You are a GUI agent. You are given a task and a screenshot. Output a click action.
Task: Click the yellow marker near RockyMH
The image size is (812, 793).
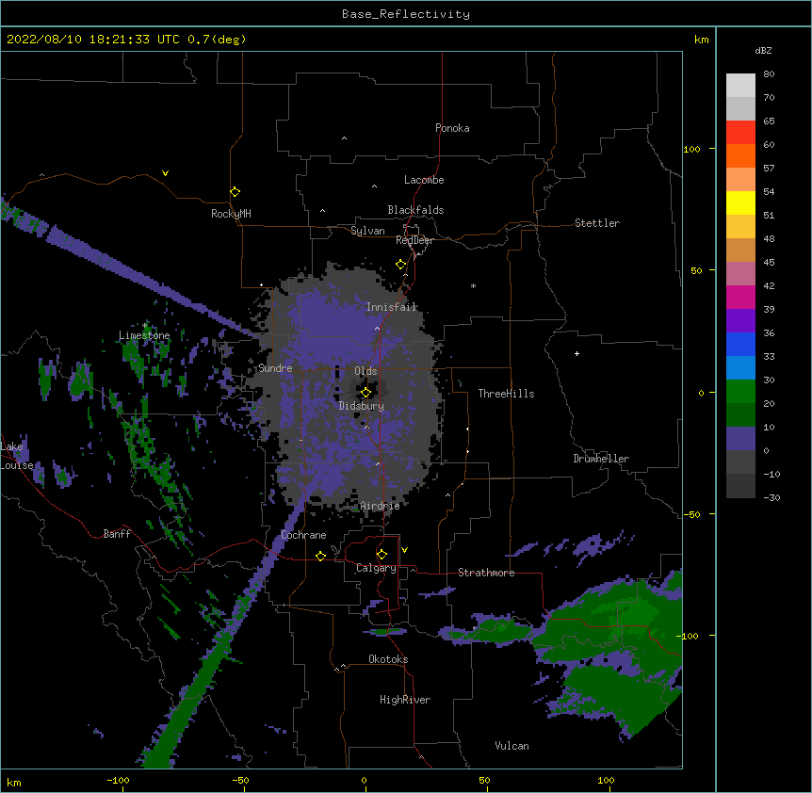(x=235, y=192)
